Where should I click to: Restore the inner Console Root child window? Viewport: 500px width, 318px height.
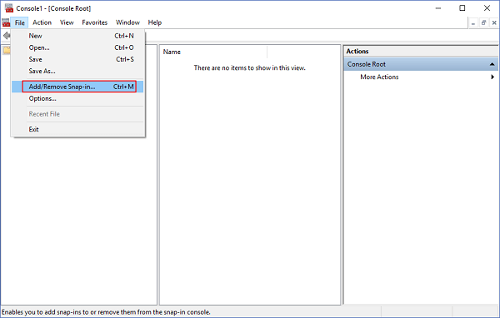483,23
